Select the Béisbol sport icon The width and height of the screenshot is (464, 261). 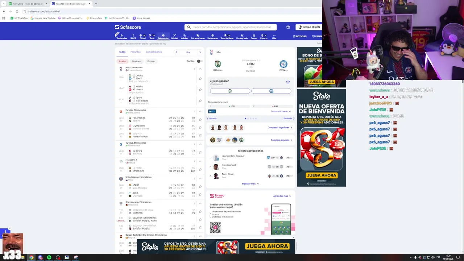174,36
